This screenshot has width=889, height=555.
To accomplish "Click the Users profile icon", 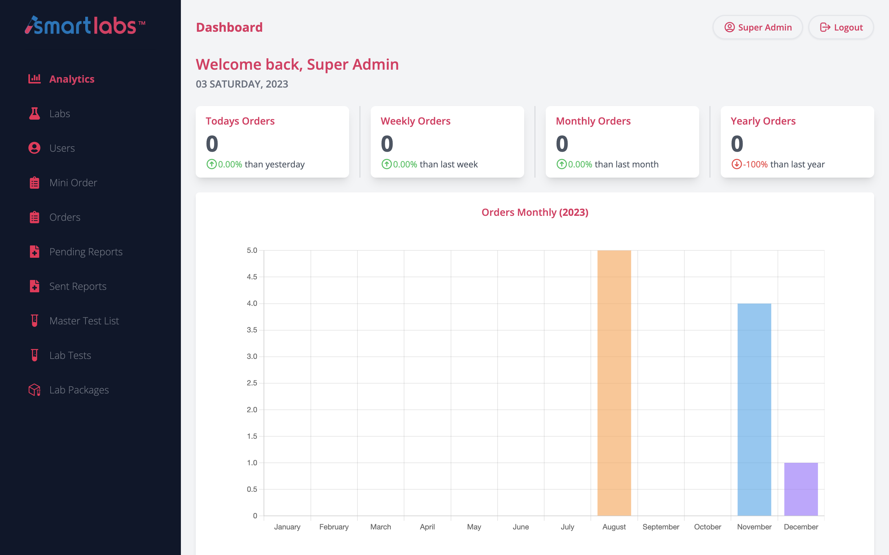I will pos(35,148).
